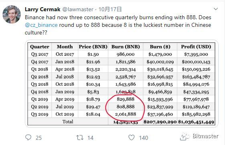Screen dimensions: 225x145
Task: View the 25 replies count
Action: 39,138
